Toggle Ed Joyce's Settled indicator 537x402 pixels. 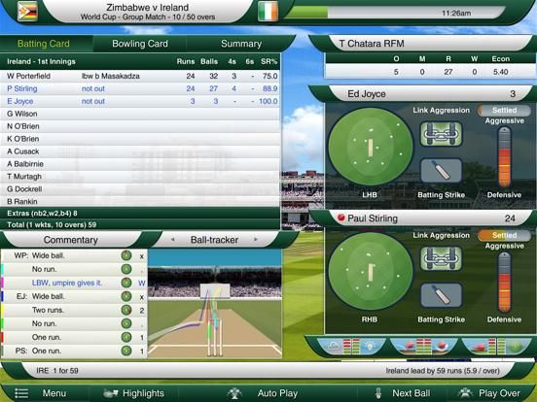504,110
